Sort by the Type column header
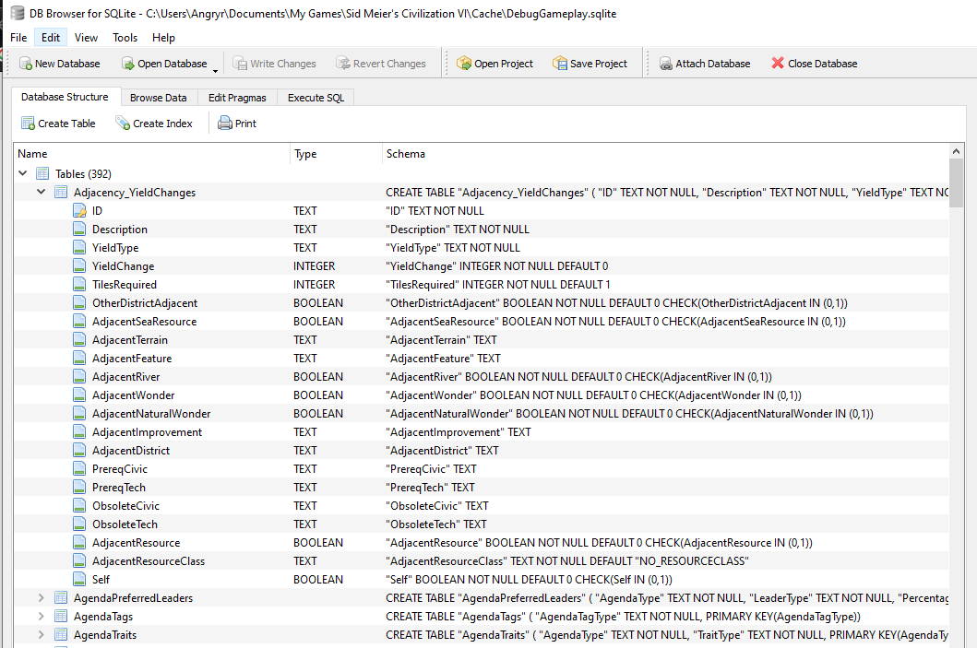 pos(305,154)
